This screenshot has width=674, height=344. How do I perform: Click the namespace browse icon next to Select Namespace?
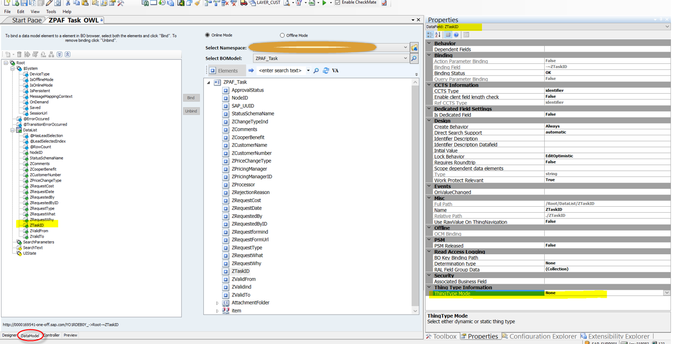414,48
